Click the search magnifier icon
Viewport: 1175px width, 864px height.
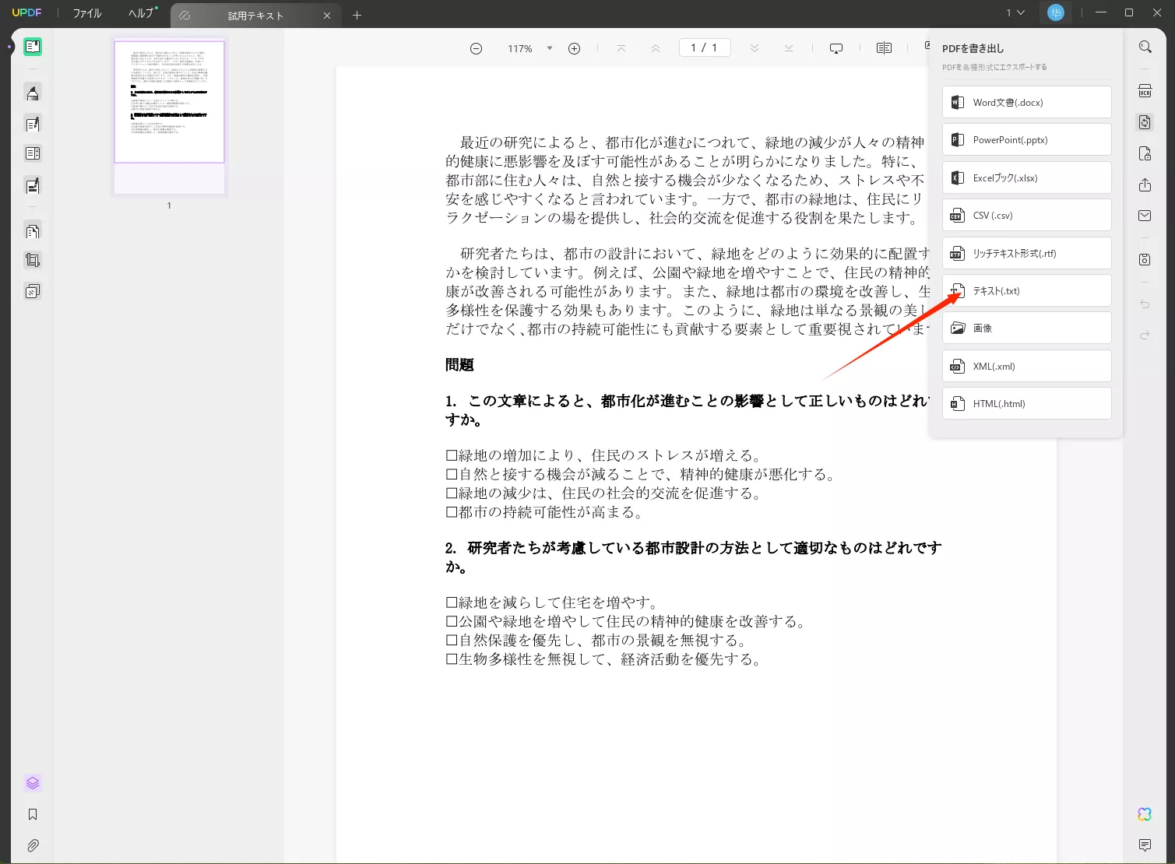1145,47
